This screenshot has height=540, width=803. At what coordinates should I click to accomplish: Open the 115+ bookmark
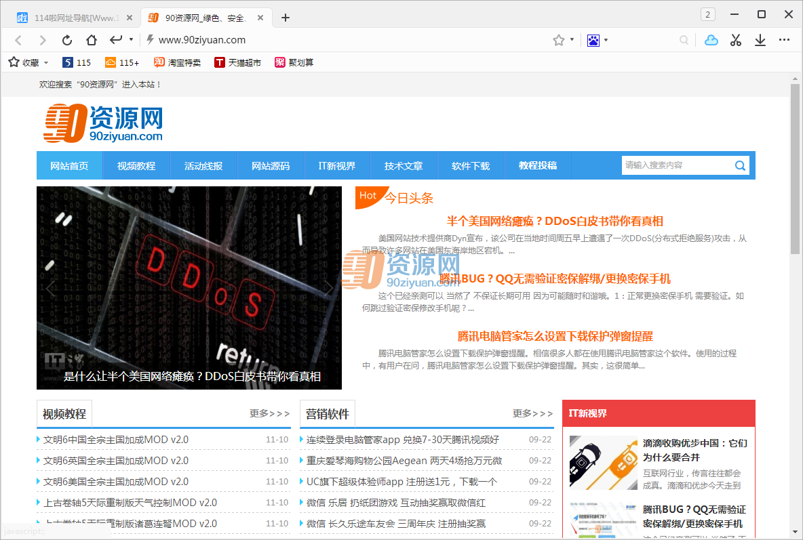122,62
